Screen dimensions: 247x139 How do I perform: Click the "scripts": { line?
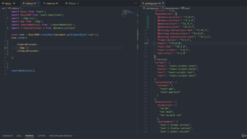coord(162,62)
